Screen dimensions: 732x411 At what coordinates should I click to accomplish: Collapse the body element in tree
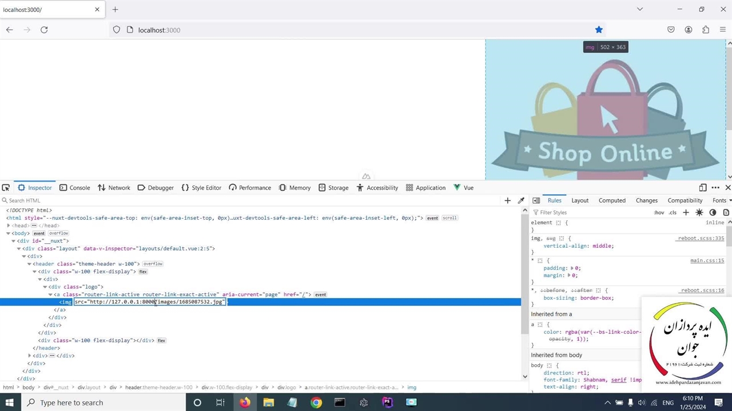pos(9,233)
